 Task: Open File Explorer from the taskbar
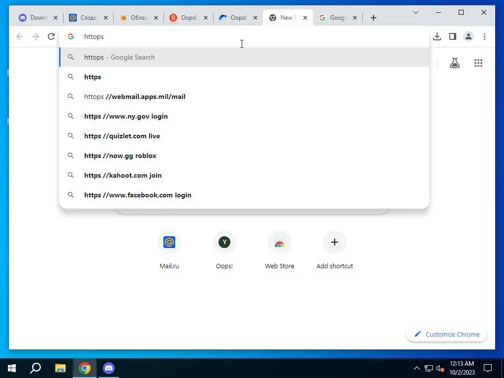coord(60,368)
